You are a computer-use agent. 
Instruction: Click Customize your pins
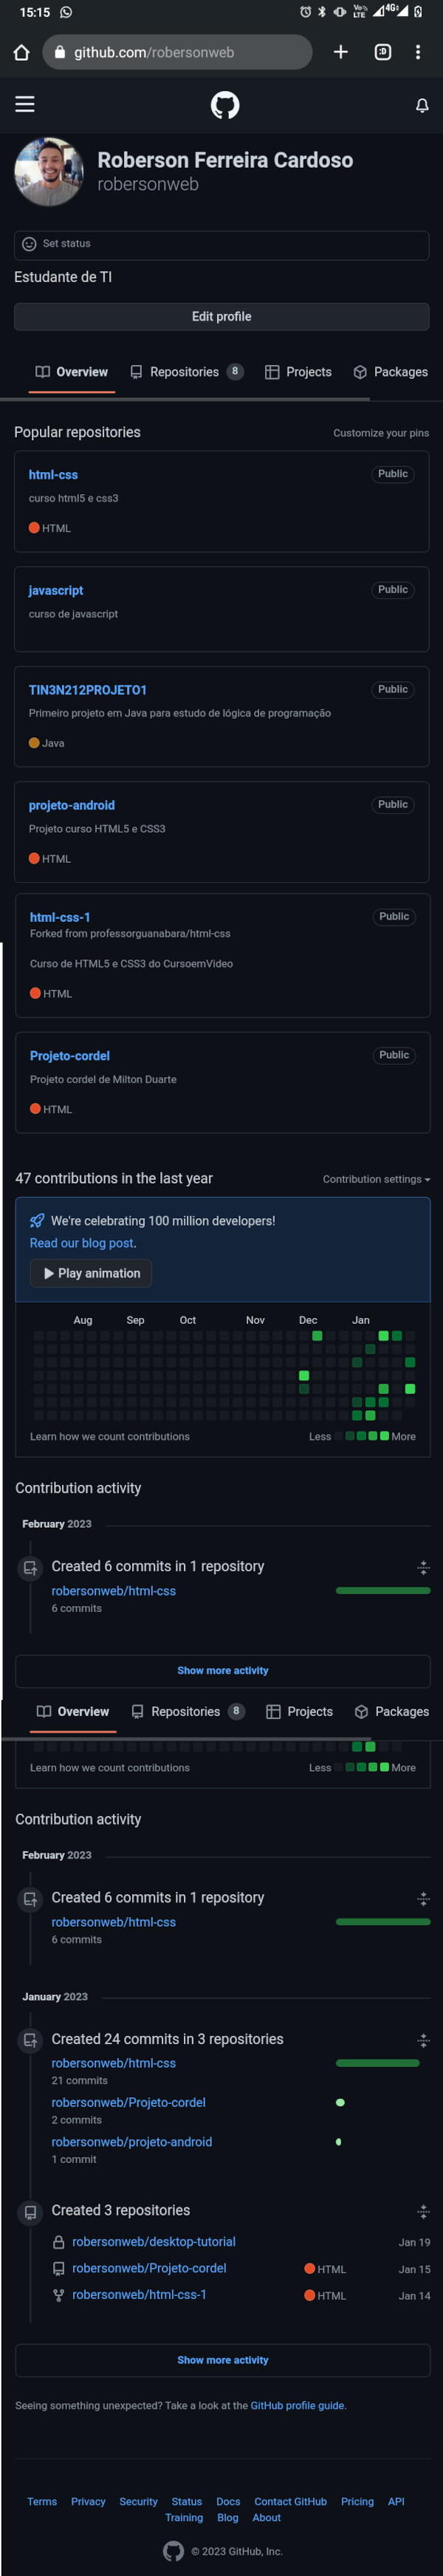tap(381, 433)
